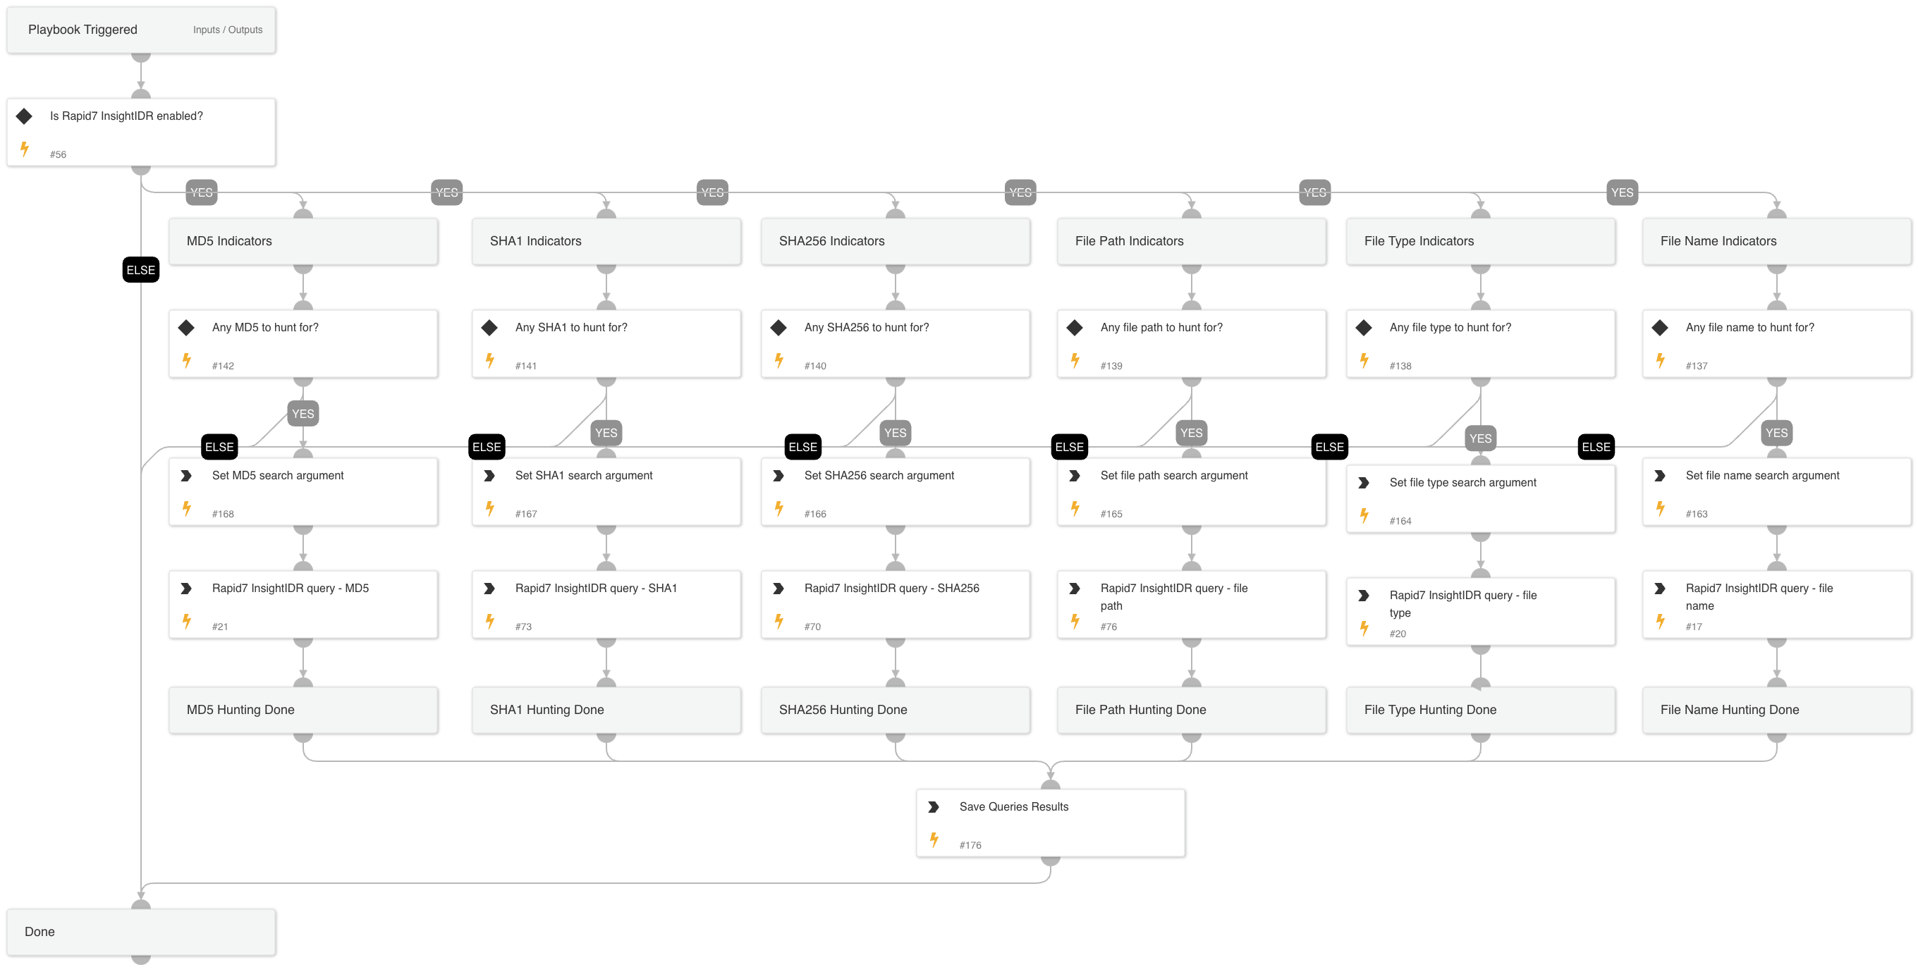Select the 'Playbook Triggered' header node
Viewport: 1918px width, 972px height.
[x=83, y=30]
